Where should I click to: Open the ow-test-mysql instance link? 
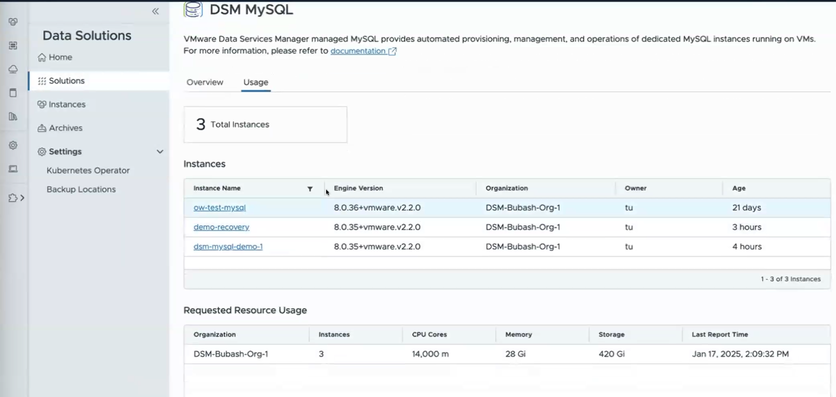click(x=220, y=208)
